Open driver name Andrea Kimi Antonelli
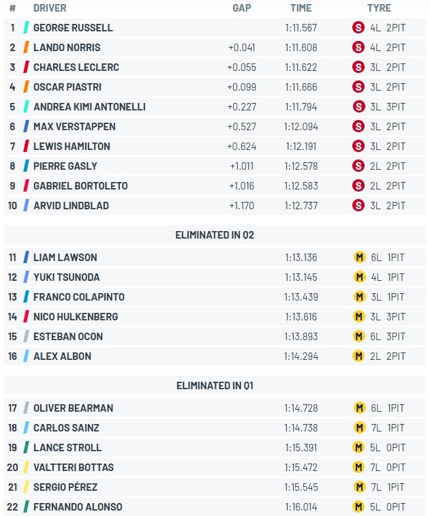430x516 pixels. 89,106
